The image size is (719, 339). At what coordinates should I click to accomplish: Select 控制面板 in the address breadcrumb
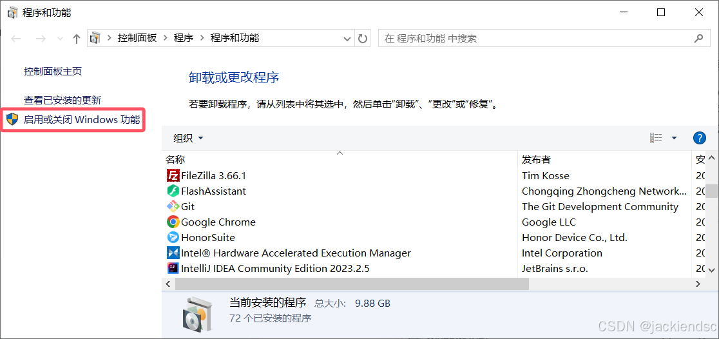pos(137,38)
